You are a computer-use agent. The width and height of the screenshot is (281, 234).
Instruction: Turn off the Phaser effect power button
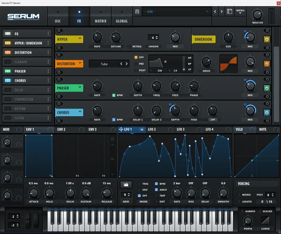[267, 88]
